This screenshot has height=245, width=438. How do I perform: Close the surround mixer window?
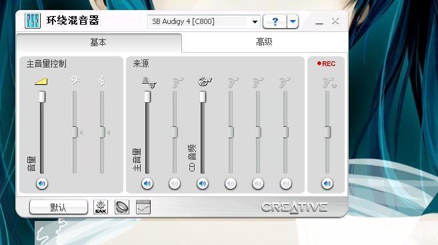coord(335,21)
